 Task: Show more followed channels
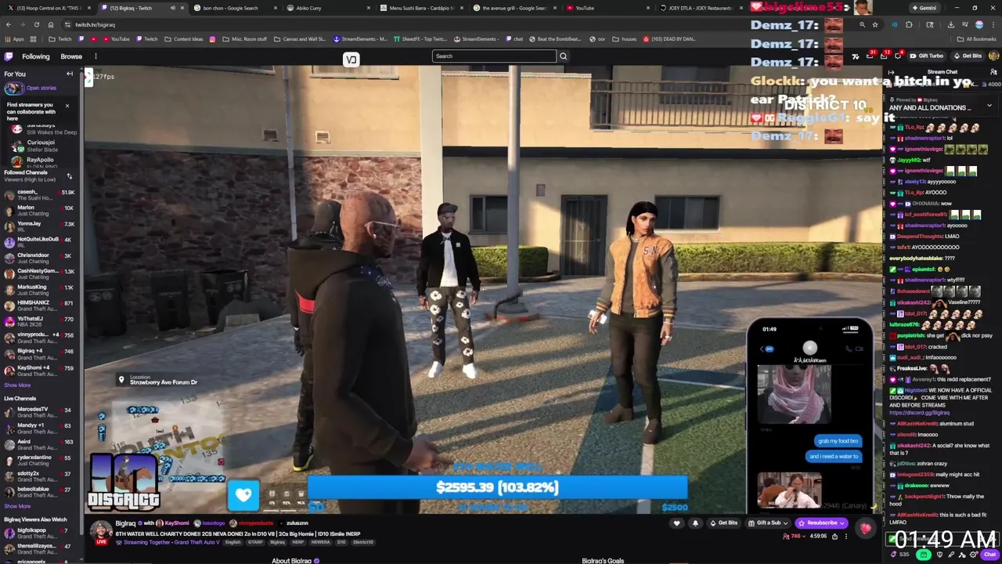(17, 385)
